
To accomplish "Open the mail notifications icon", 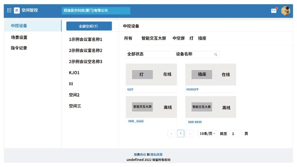I will 274,11.
